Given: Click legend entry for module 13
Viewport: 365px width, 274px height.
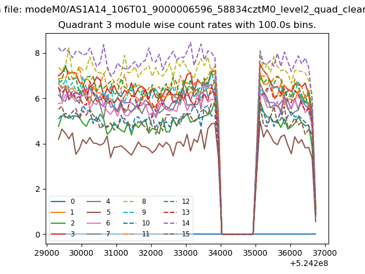Looking at the screenshot, I should [176, 212].
